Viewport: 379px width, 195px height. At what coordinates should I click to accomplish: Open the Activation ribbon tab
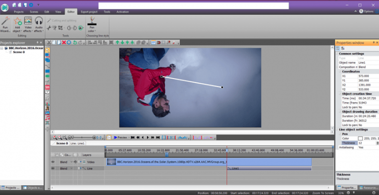click(x=122, y=12)
